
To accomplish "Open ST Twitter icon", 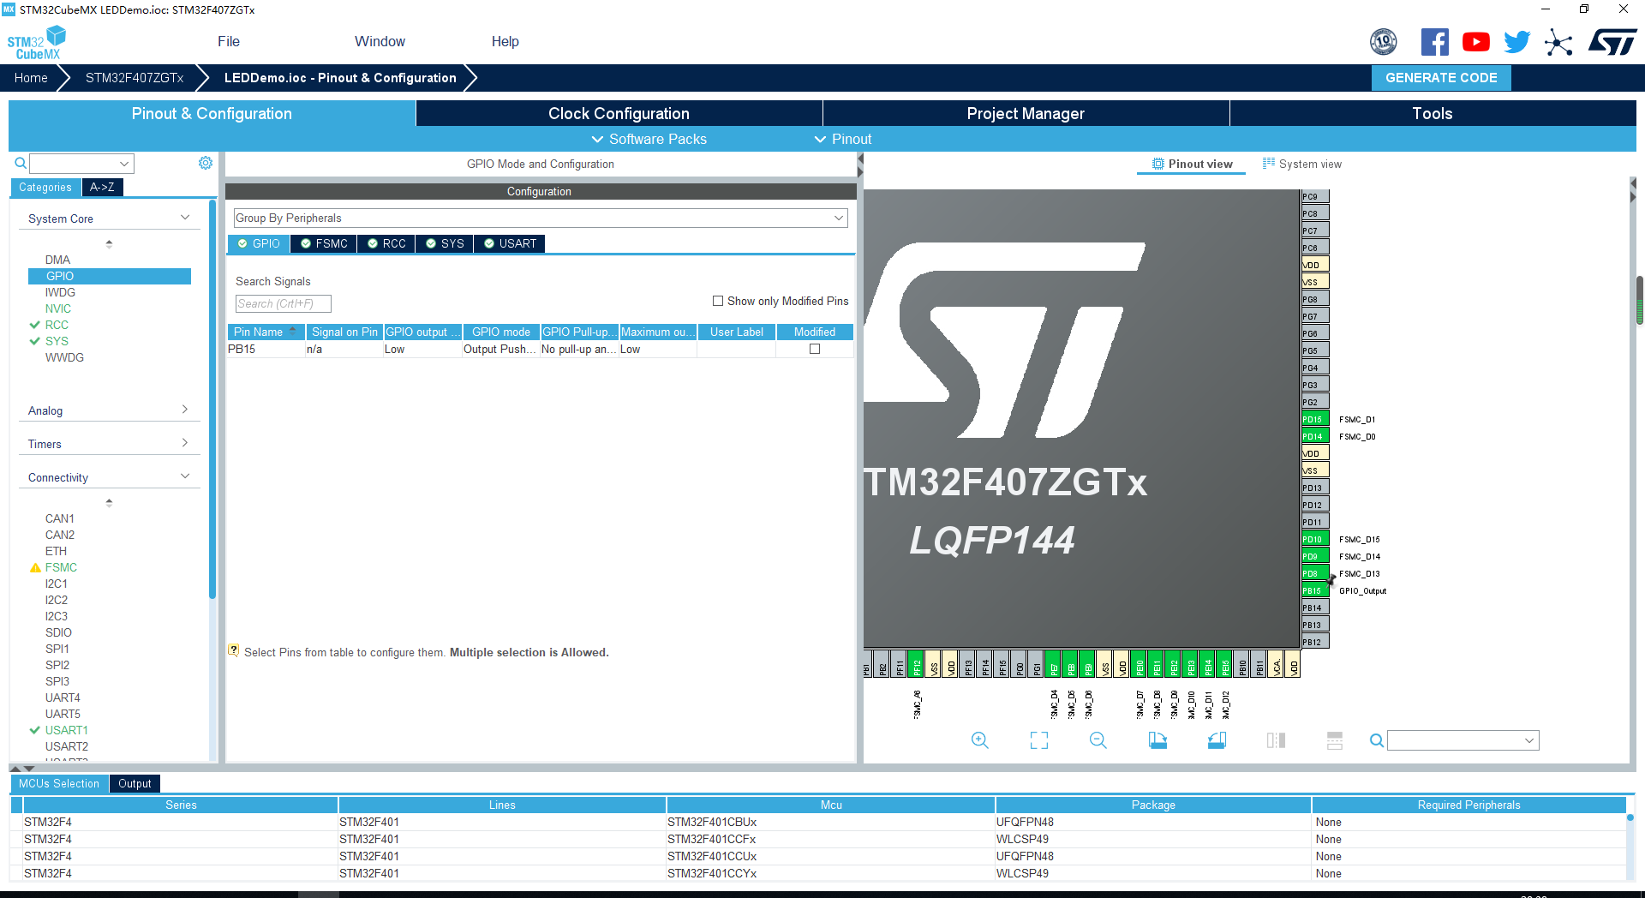I will (x=1517, y=42).
